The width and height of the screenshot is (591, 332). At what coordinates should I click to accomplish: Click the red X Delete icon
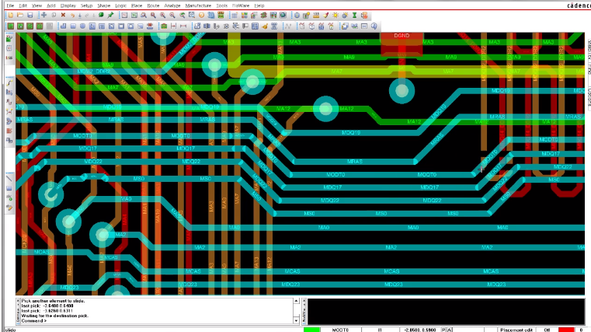pos(63,15)
